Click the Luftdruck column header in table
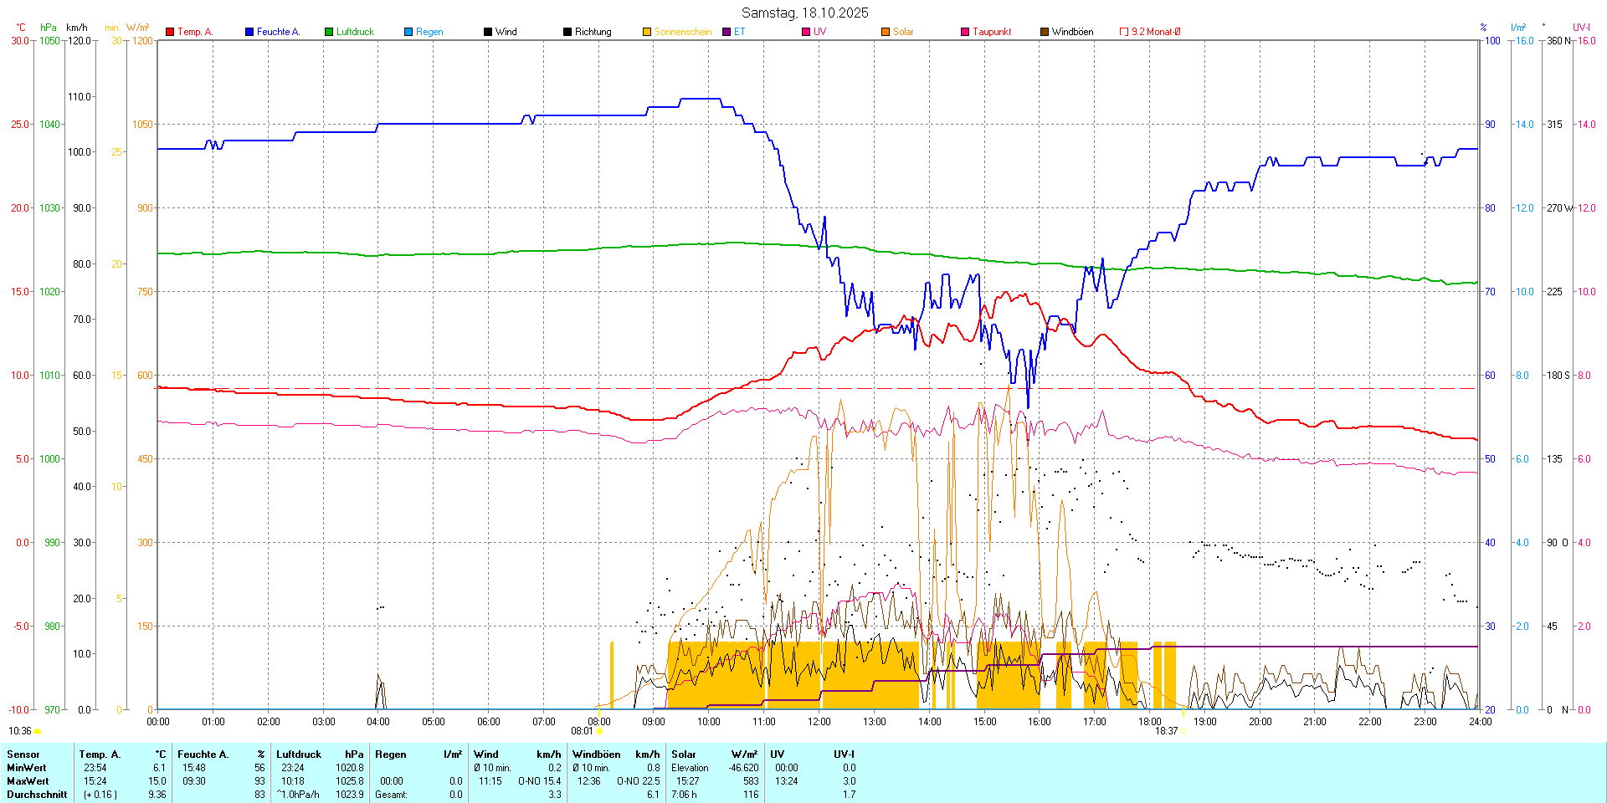Screen dimensions: 1607x803 299,754
